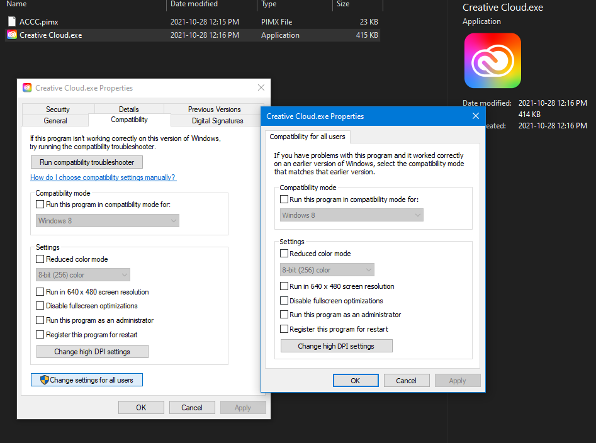Viewport: 596px width, 443px height.
Task: Click Change high DPI settings button
Action: tap(92, 351)
